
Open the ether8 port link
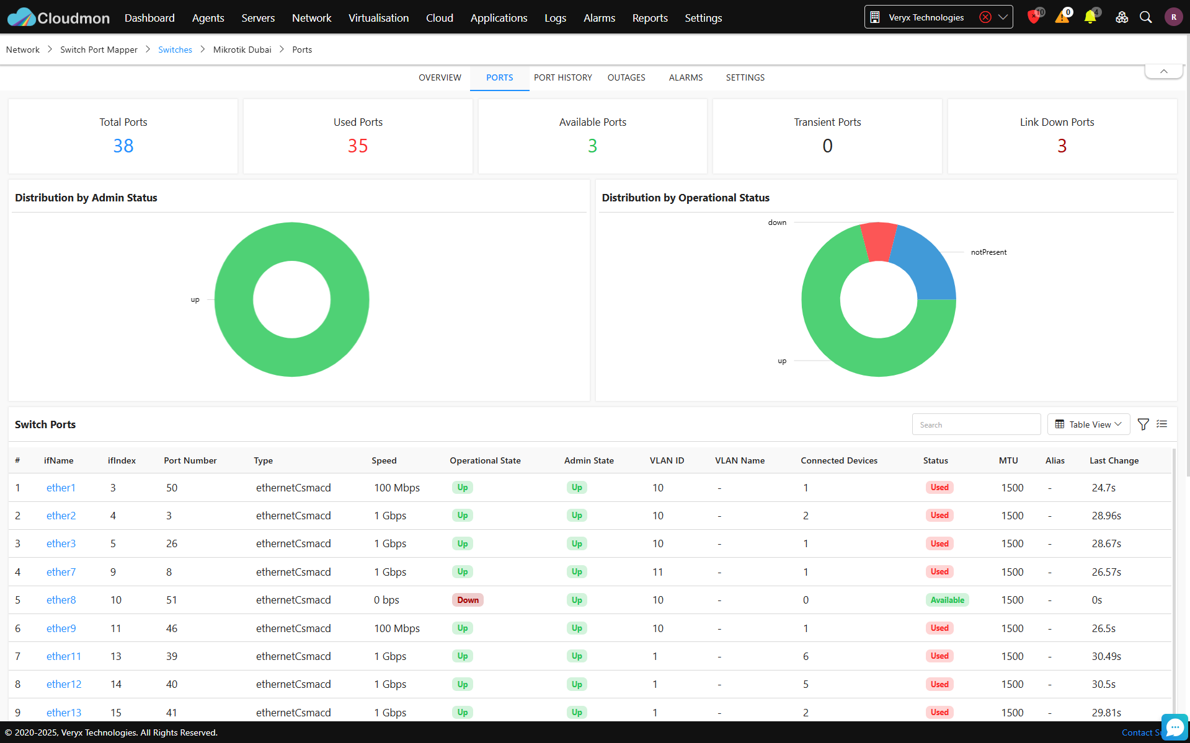tap(61, 600)
